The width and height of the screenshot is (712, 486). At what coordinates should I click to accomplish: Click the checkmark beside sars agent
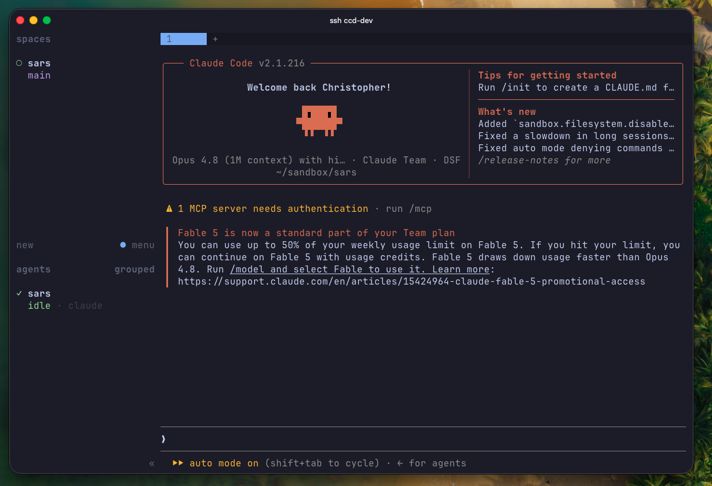point(19,294)
